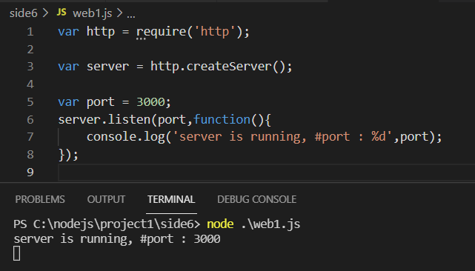Image resolution: width=475 pixels, height=271 pixels.
Task: Click line number 6 in gutter
Action: click(x=30, y=120)
